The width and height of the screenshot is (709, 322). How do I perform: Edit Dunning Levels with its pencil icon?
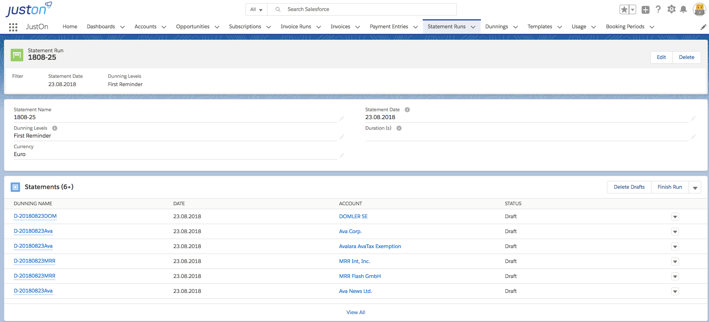[342, 136]
